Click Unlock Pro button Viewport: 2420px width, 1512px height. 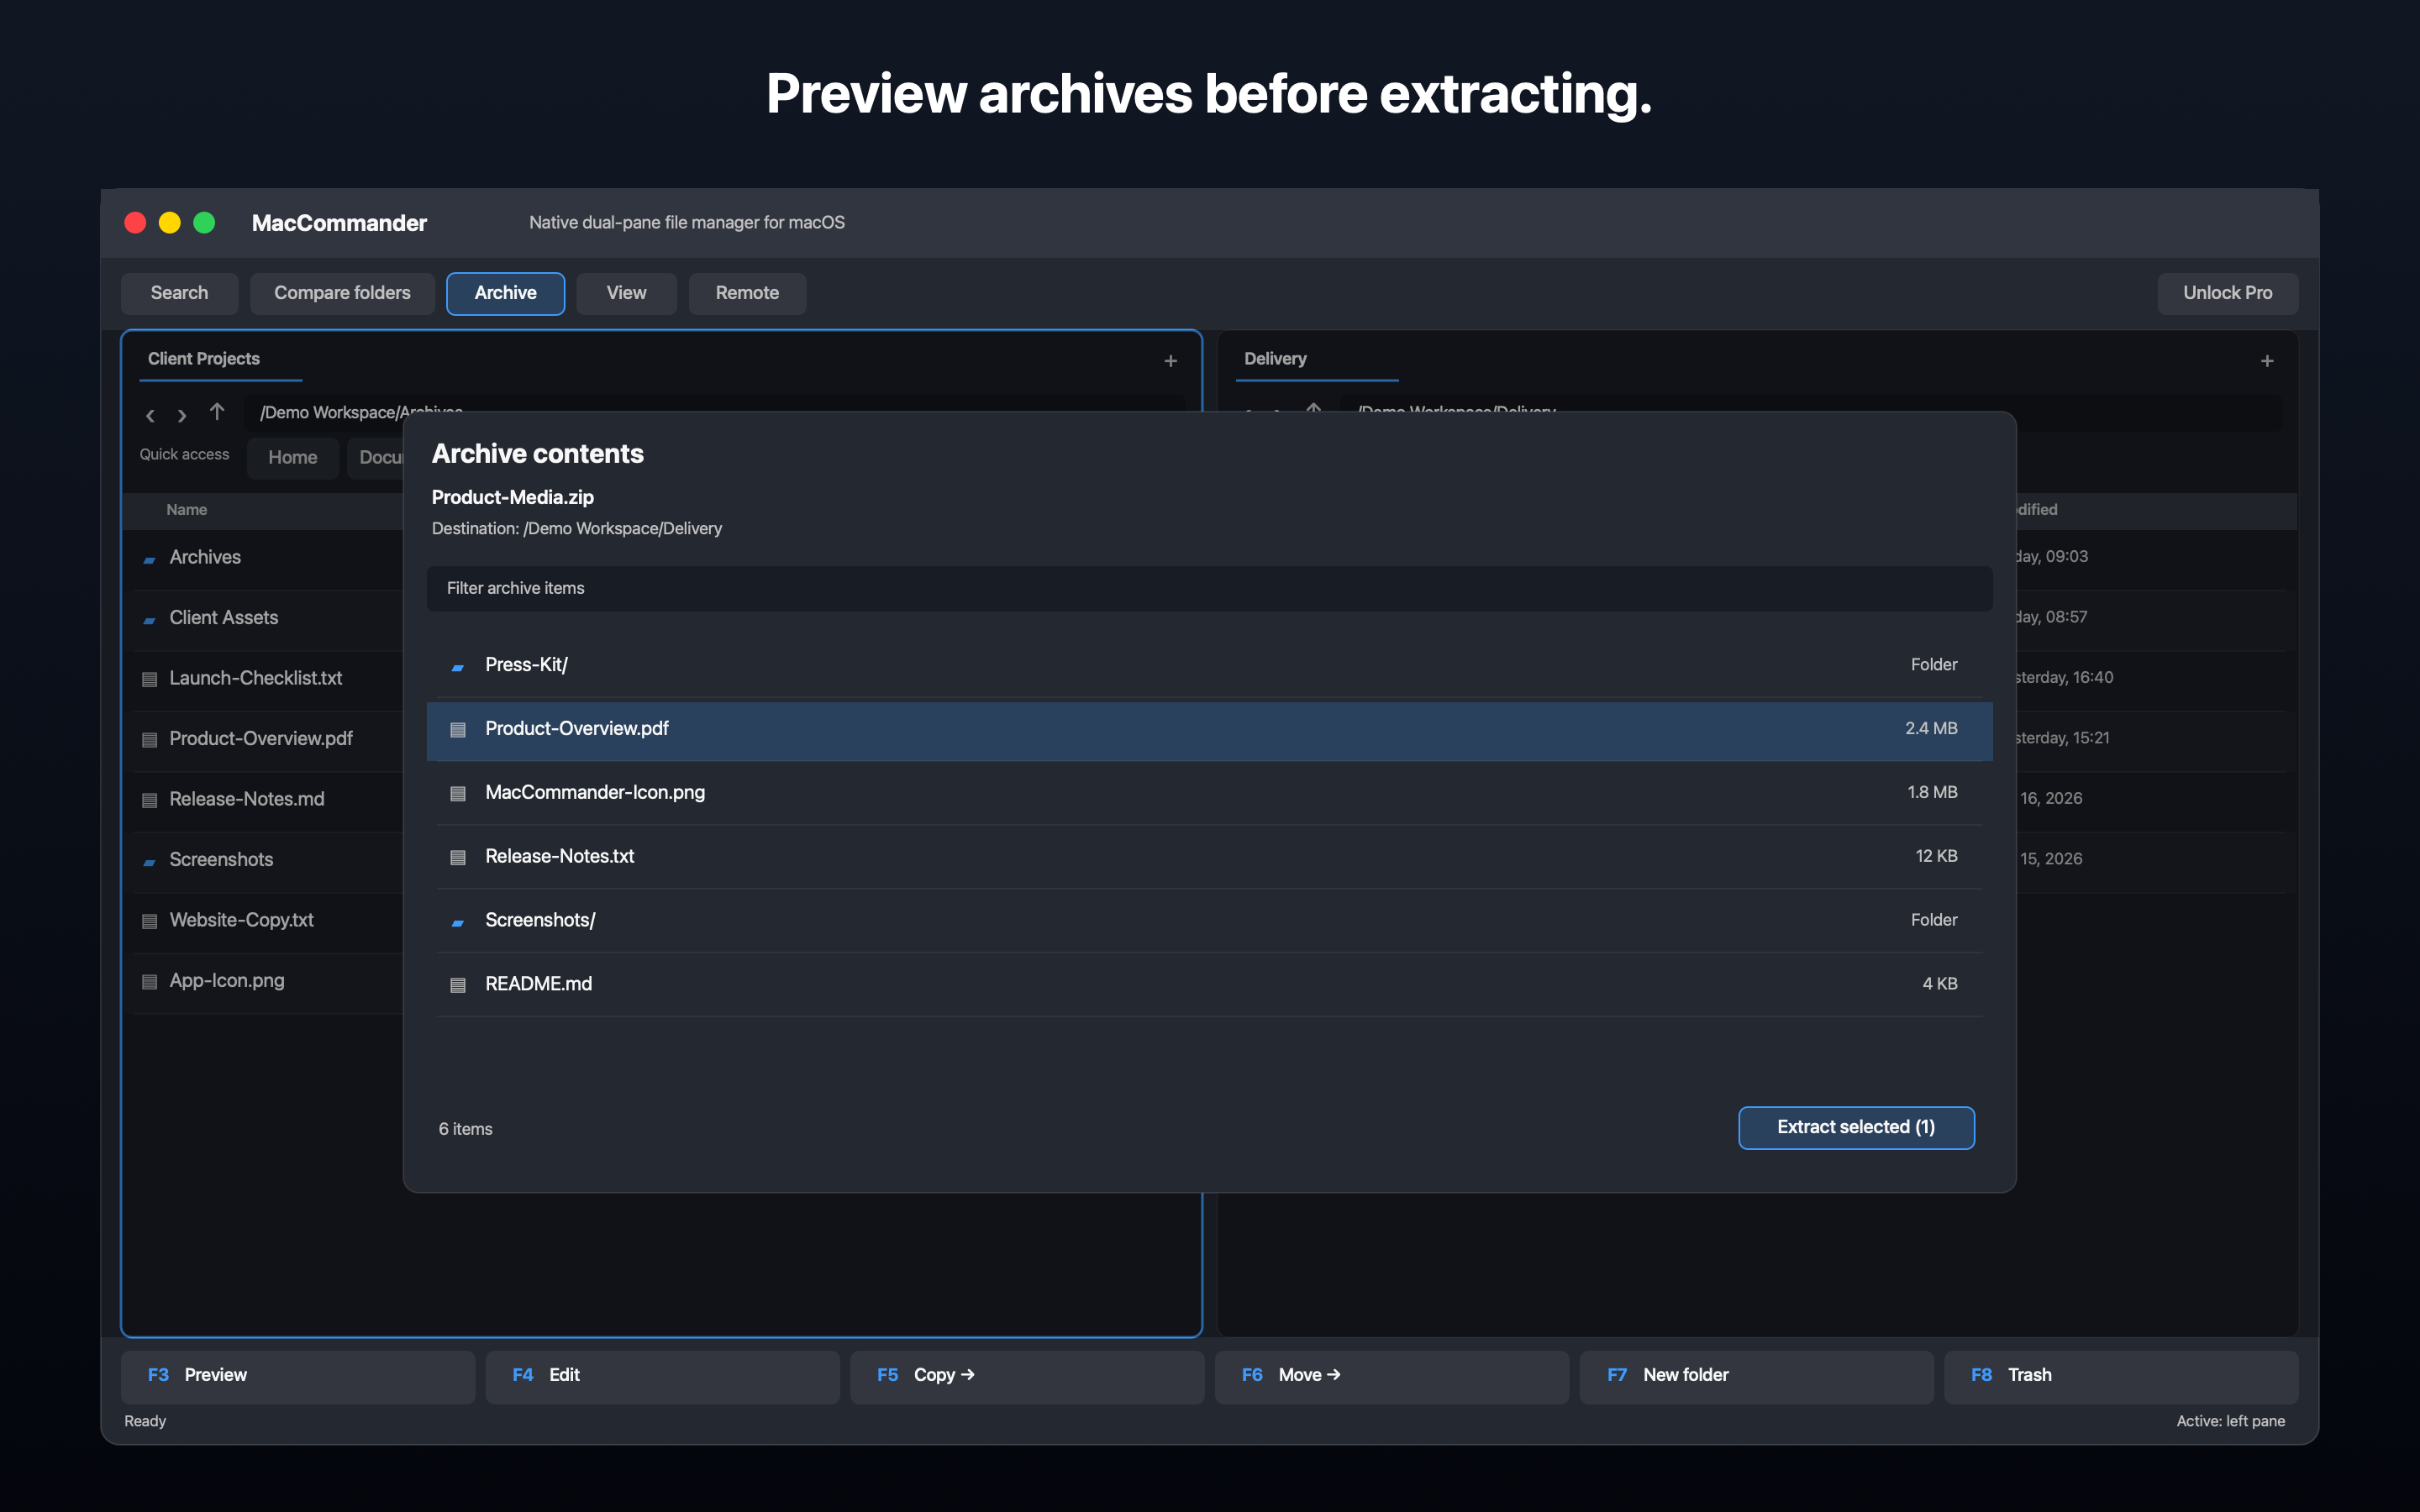(x=2227, y=293)
